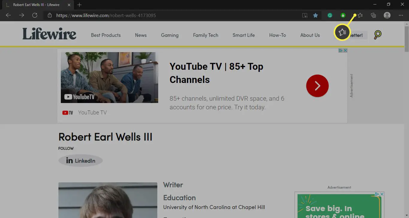The image size is (409, 218).
Task: Click University of North Carolina at Chapel Hill text
Action: [214, 207]
